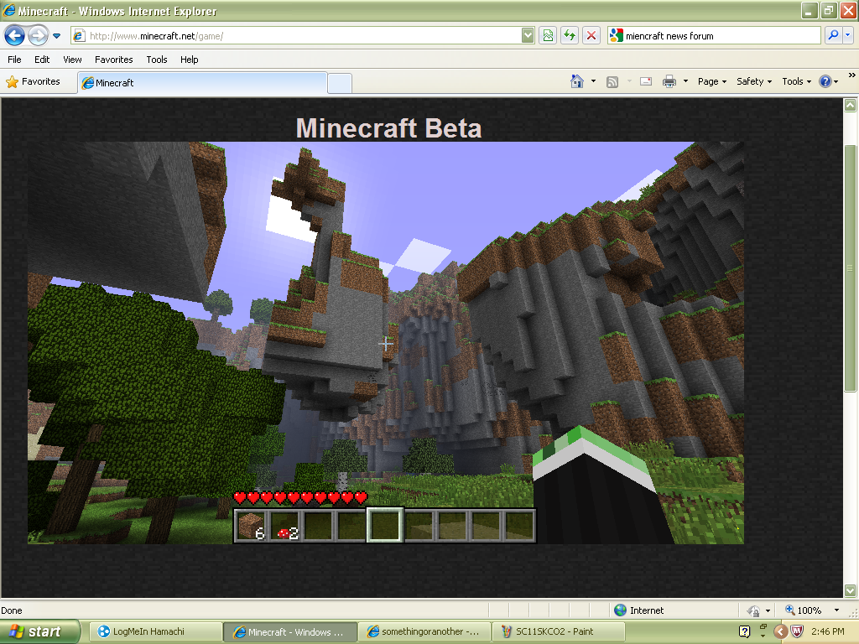The width and height of the screenshot is (859, 644).
Task: Open the Edit menu
Action: pos(42,60)
